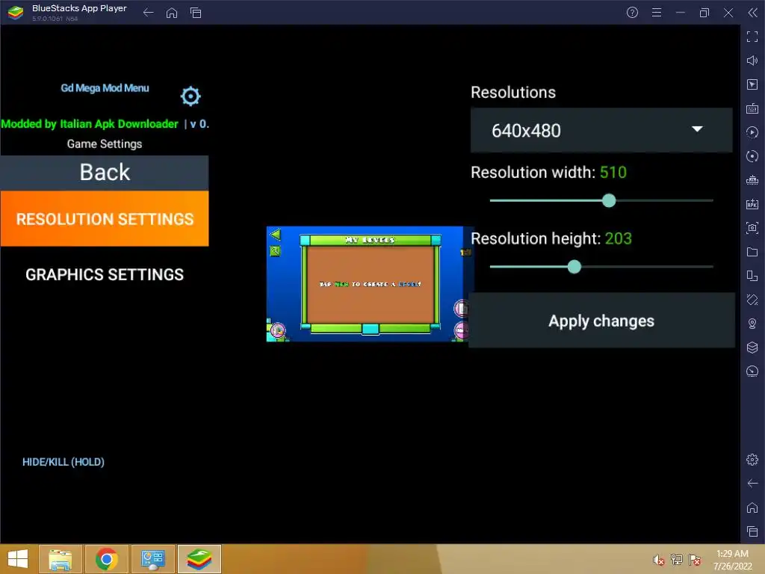
Task: Open keyboard game controls icon
Action: click(752, 108)
